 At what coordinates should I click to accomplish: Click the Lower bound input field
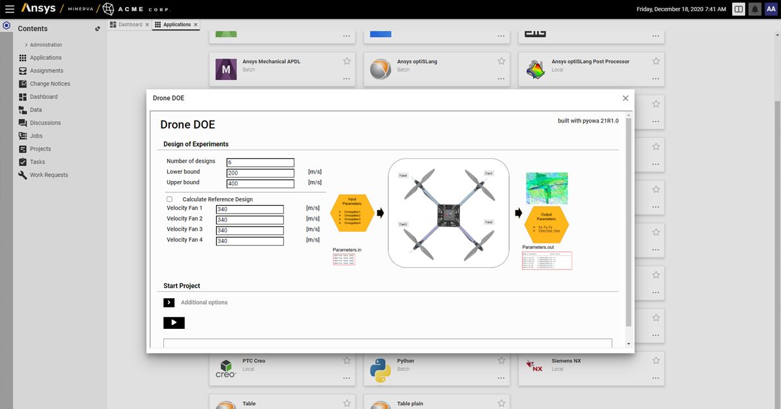point(260,173)
